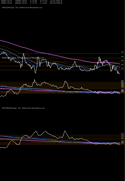Image resolution: width=125 pixels, height=181 pixels.
Task: Click the MONTHLY(30) Eagle View chart title
Action: pyautogui.click(x=23, y=108)
